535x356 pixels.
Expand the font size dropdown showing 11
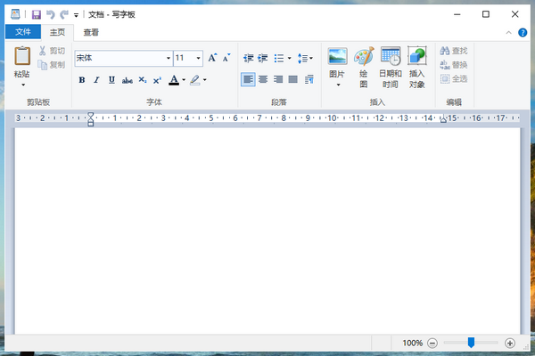point(198,58)
